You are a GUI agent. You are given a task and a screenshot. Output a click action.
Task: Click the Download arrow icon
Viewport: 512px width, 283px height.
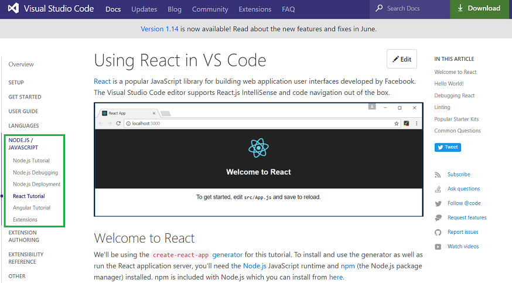[x=460, y=8]
